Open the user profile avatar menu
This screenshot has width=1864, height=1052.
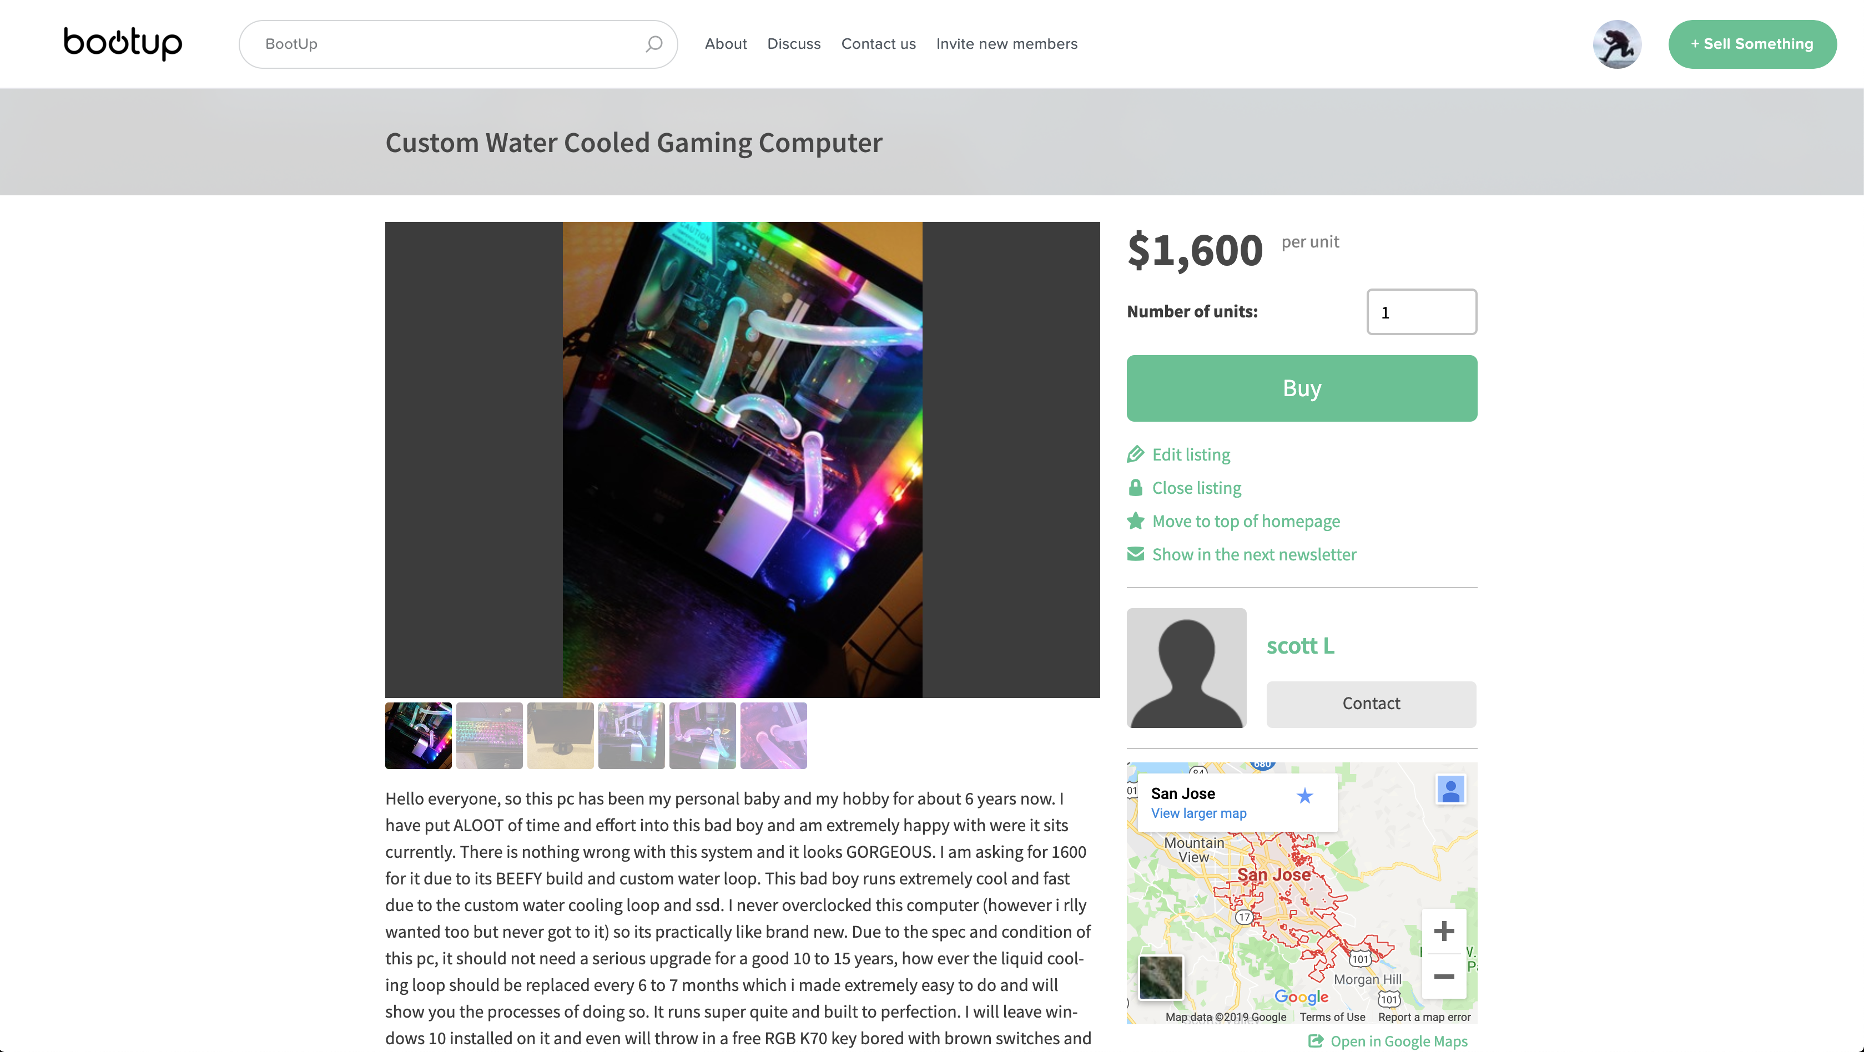pyautogui.click(x=1616, y=44)
